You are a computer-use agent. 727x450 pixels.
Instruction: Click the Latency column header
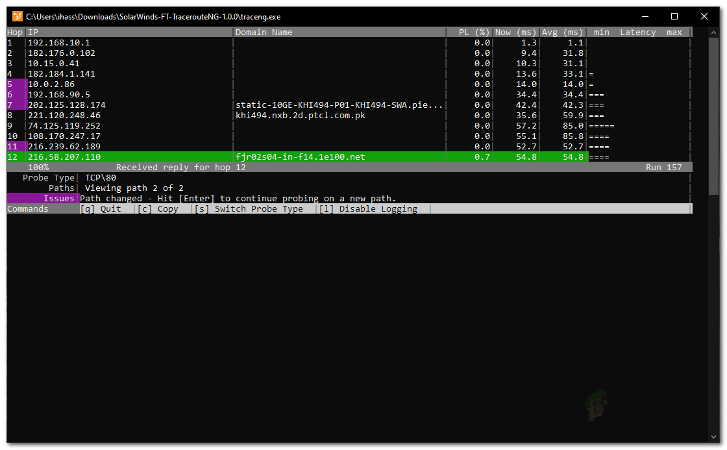638,32
